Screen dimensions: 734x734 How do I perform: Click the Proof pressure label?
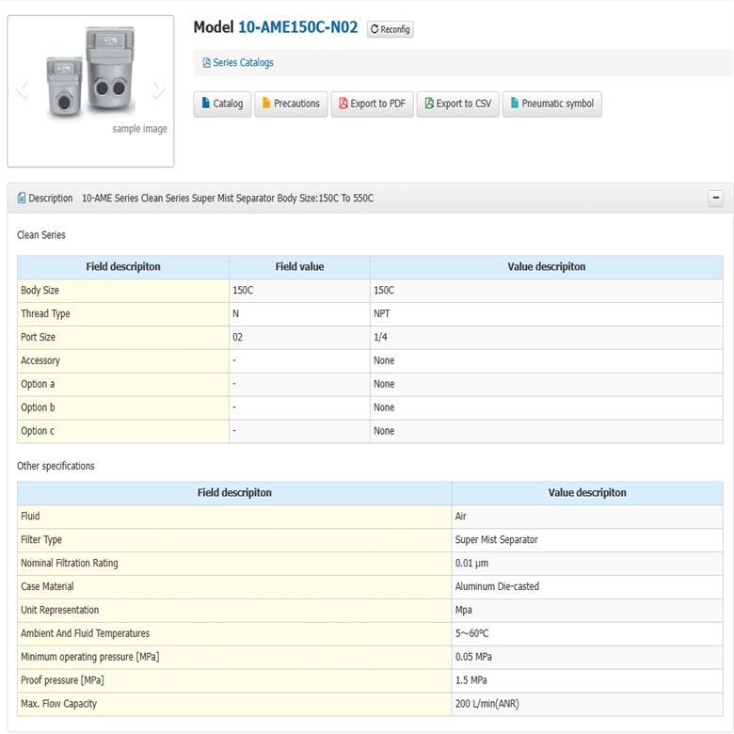coord(62,680)
